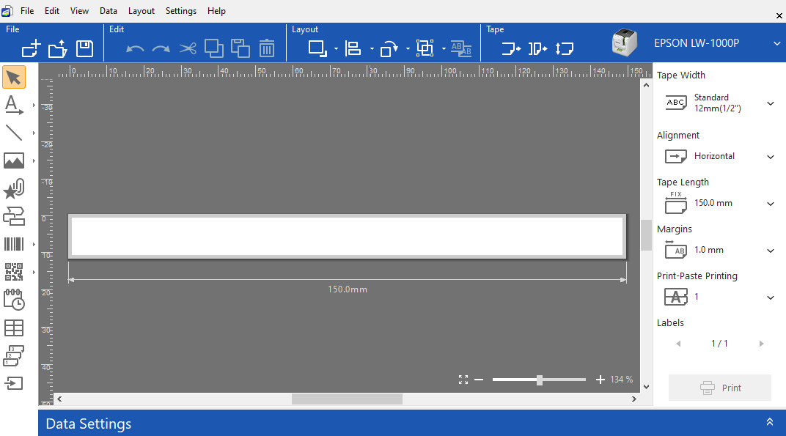Open the symbols and clip art tool

[13, 189]
